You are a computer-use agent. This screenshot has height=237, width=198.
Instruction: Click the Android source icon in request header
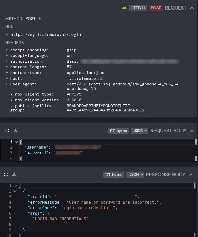click(124, 8)
